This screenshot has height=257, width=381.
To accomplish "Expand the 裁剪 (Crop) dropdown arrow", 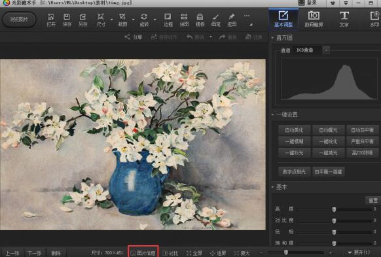I will [134, 20].
